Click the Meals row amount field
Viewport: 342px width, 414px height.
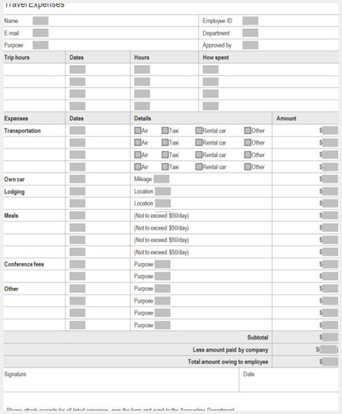point(330,215)
